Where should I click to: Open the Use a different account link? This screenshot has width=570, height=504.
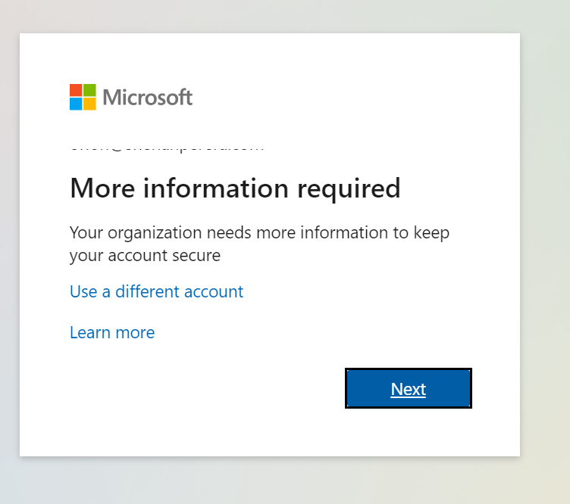click(156, 291)
